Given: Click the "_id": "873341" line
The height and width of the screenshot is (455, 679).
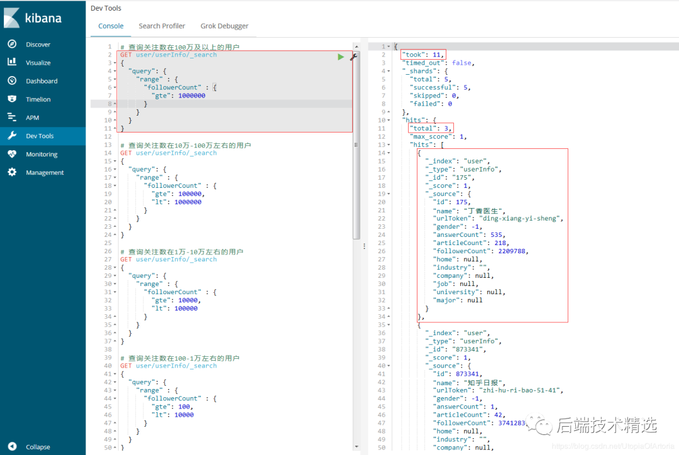Looking at the screenshot, I should click(x=456, y=349).
